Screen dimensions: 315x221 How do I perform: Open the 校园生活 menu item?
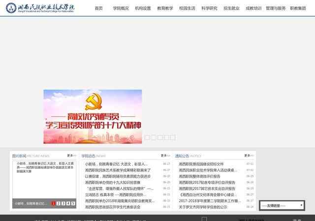(x=187, y=8)
